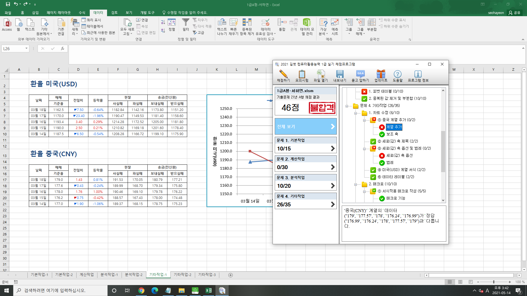Open the 업데이트 gift icon
Viewport: 527px width, 296px height.
tap(381, 74)
